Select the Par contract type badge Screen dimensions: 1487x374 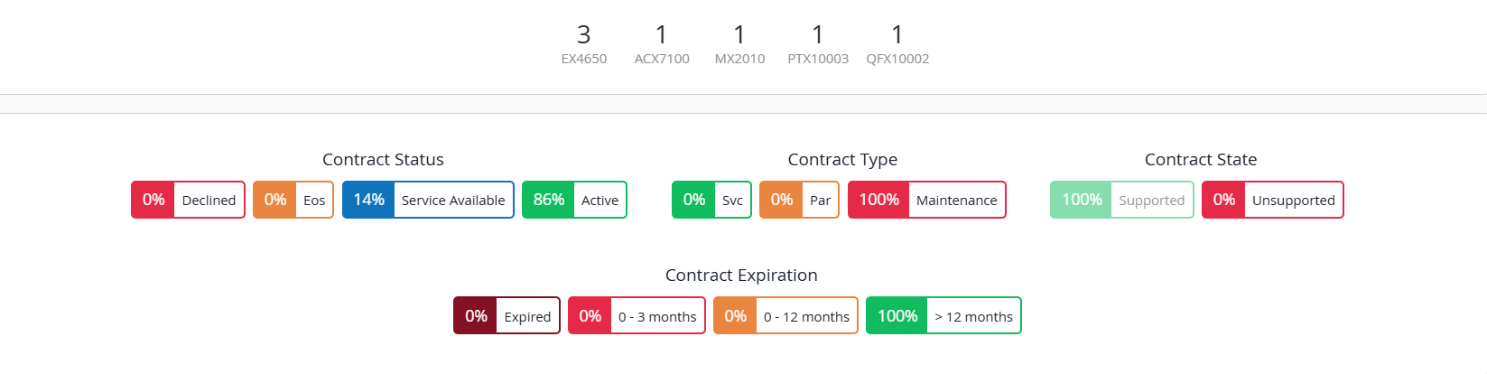click(799, 200)
